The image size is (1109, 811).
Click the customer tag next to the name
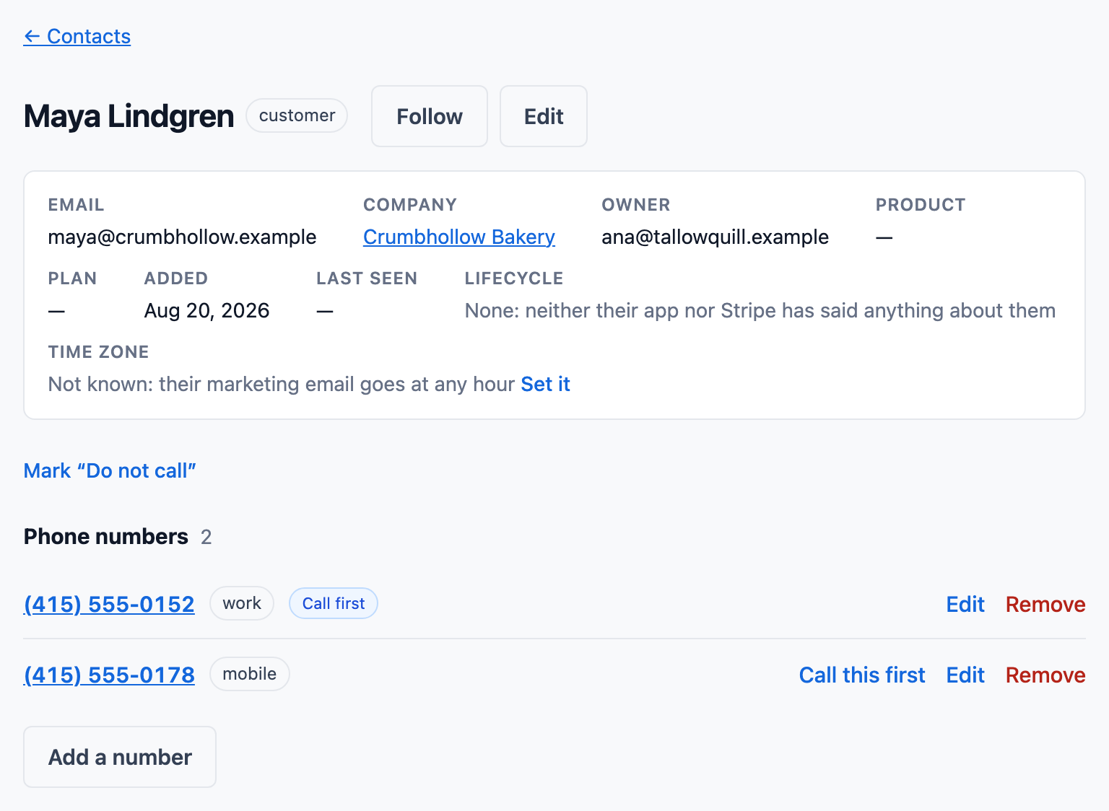pyautogui.click(x=297, y=115)
